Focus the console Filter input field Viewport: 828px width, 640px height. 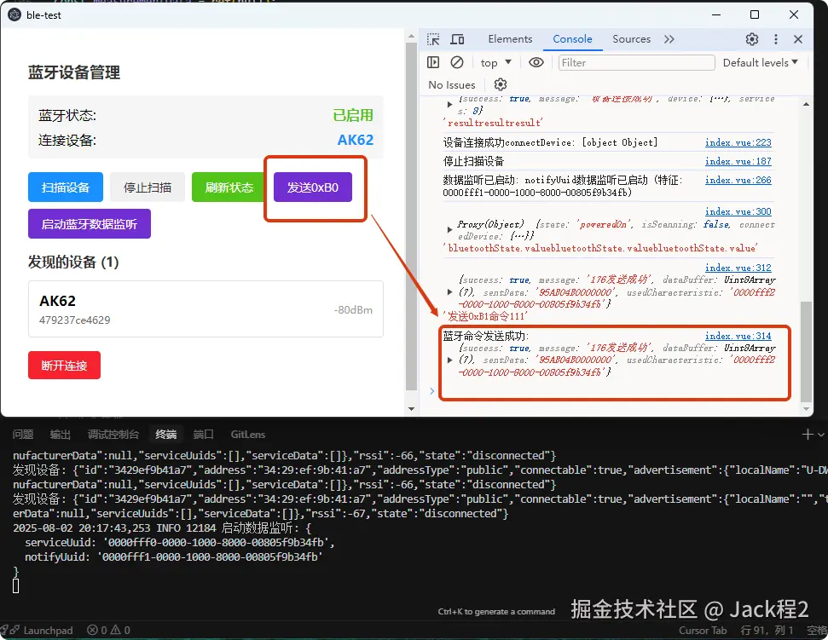636,63
